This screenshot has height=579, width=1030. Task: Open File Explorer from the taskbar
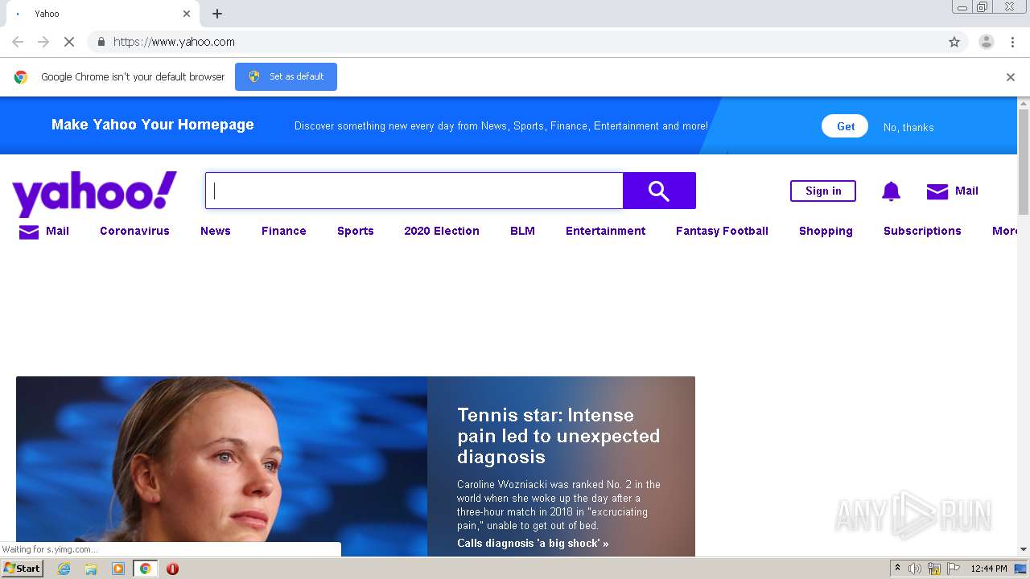tap(91, 569)
